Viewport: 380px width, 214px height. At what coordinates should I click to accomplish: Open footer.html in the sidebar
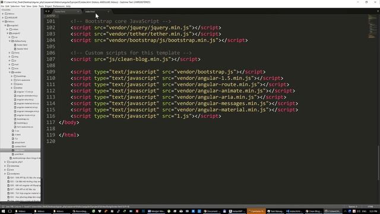coord(22,45)
